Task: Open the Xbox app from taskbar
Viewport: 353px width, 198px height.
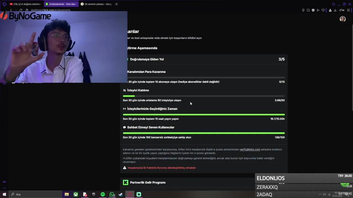Action: click(76, 194)
